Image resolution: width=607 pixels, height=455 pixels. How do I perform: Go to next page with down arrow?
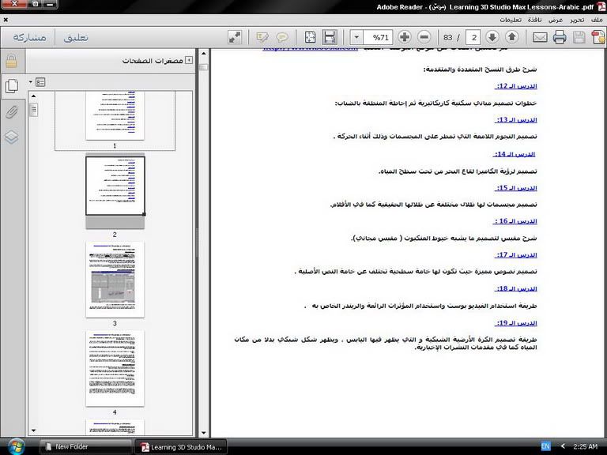pyautogui.click(x=492, y=37)
